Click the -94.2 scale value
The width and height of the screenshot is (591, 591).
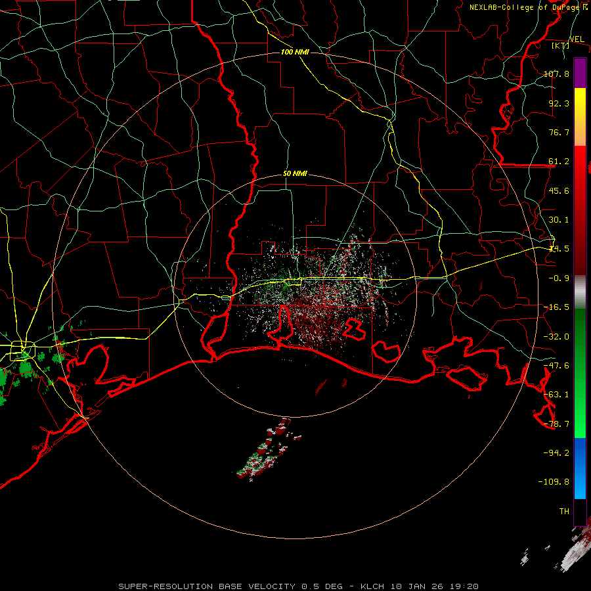click(x=556, y=452)
